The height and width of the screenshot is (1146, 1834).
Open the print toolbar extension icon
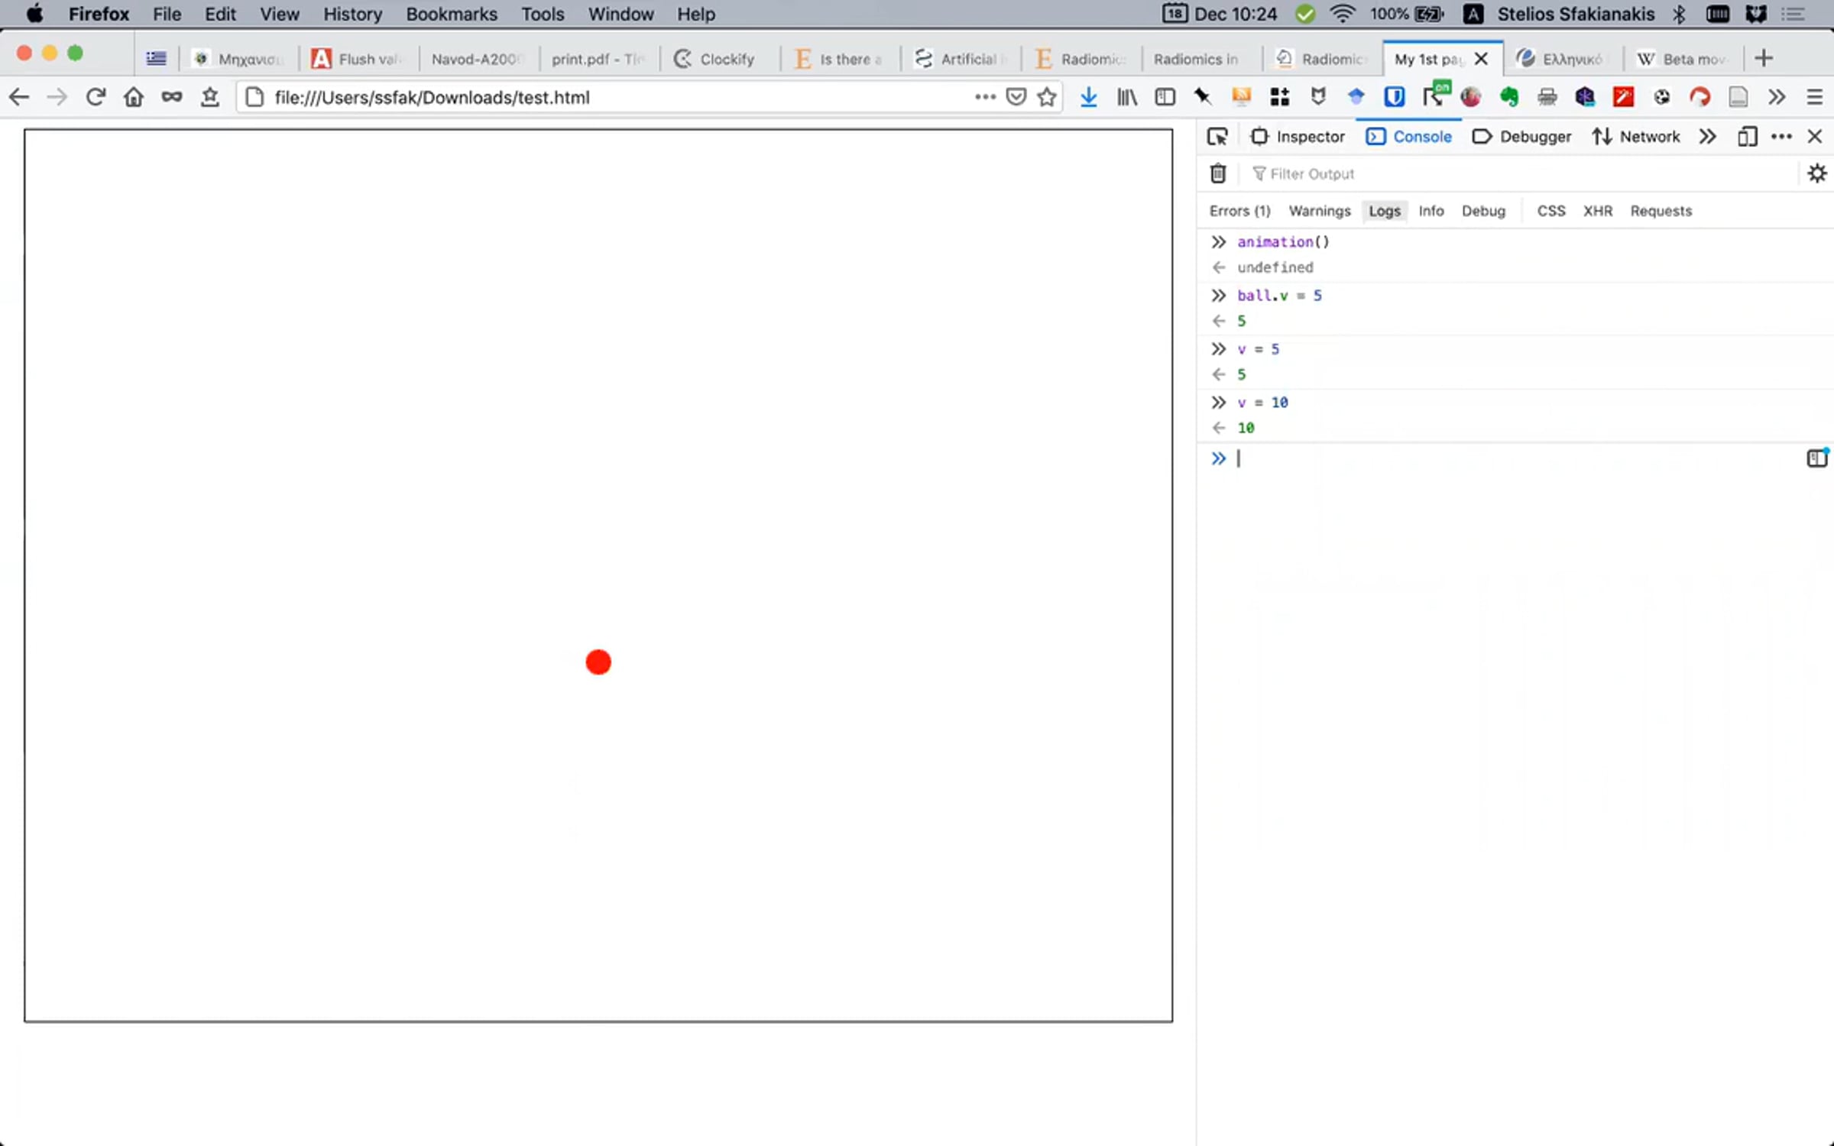tap(1547, 97)
